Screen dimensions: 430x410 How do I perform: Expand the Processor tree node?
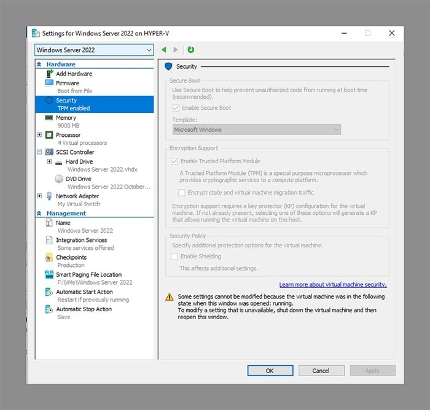pos(40,135)
